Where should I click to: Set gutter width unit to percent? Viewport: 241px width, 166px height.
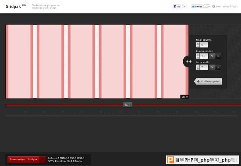click(x=212, y=67)
